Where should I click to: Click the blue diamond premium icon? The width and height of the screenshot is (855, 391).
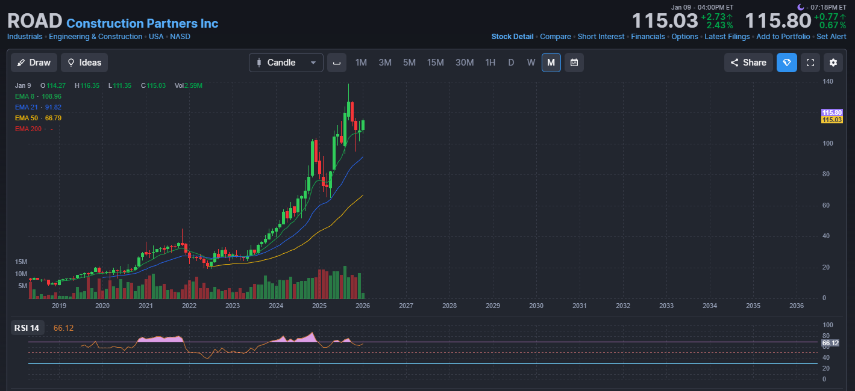787,63
